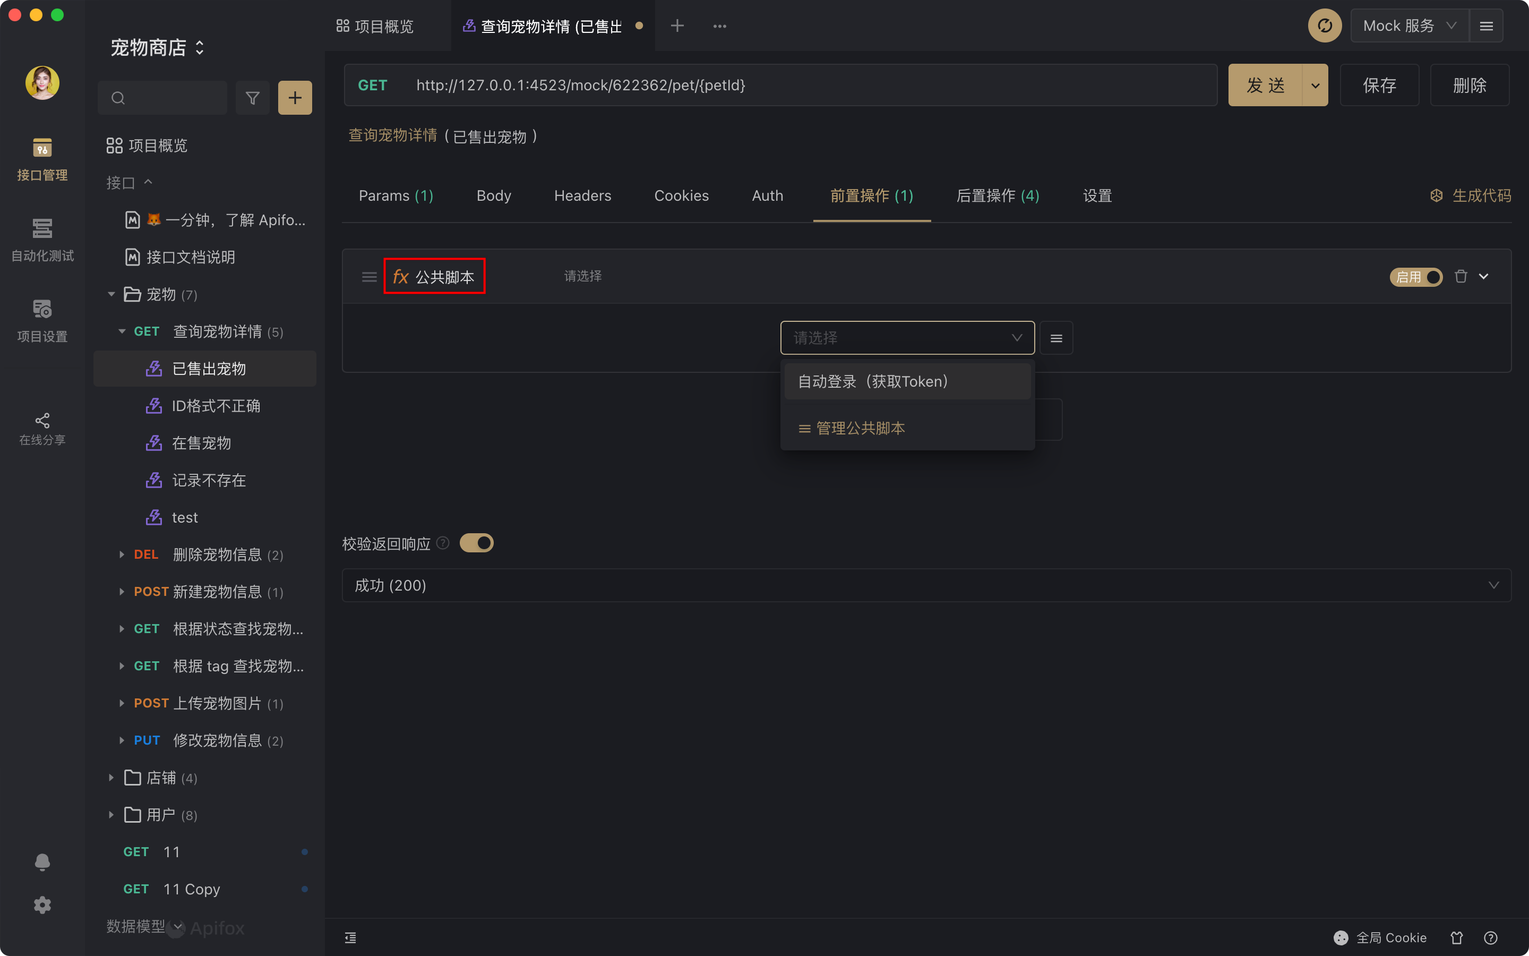Open the Mock 服务 environment dropdown

1409,26
